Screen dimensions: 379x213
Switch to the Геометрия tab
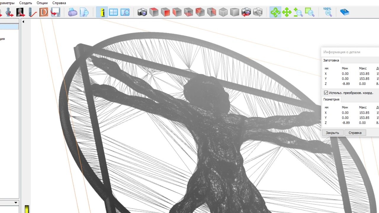tap(331, 99)
